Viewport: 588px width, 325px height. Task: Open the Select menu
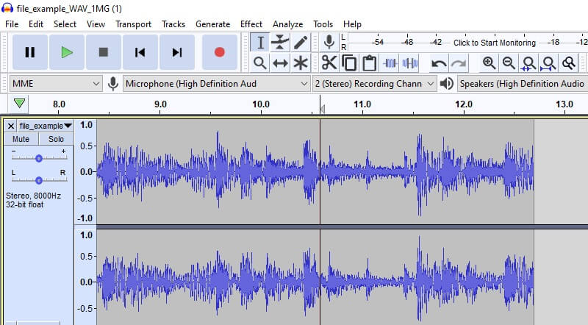point(65,24)
